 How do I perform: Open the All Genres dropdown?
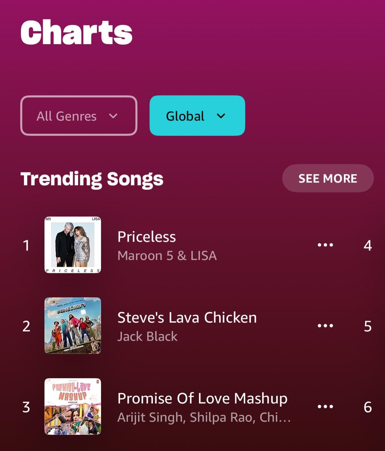78,116
